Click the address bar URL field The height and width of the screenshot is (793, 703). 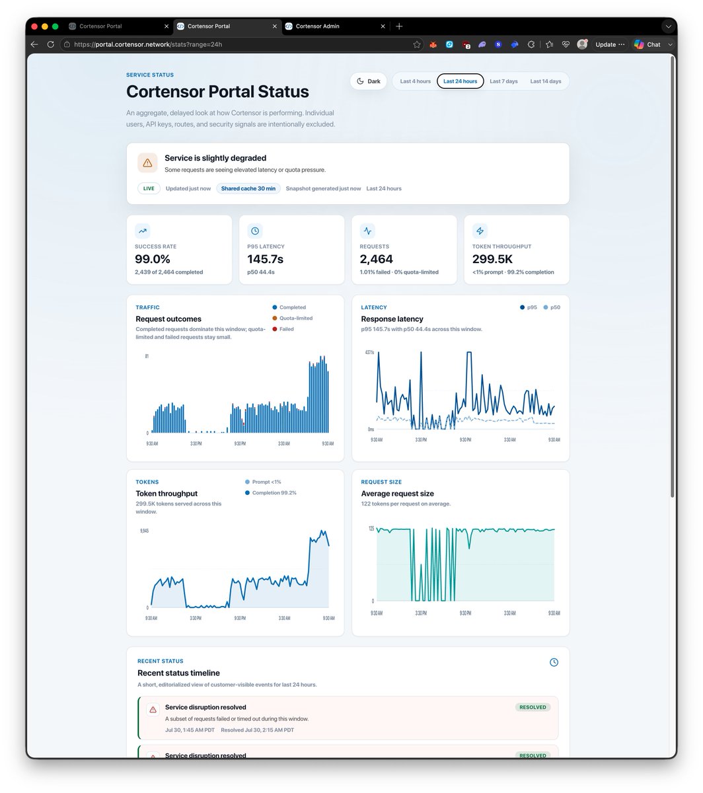click(242, 44)
